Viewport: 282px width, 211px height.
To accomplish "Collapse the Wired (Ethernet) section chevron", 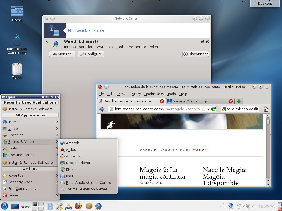I will (x=47, y=42).
